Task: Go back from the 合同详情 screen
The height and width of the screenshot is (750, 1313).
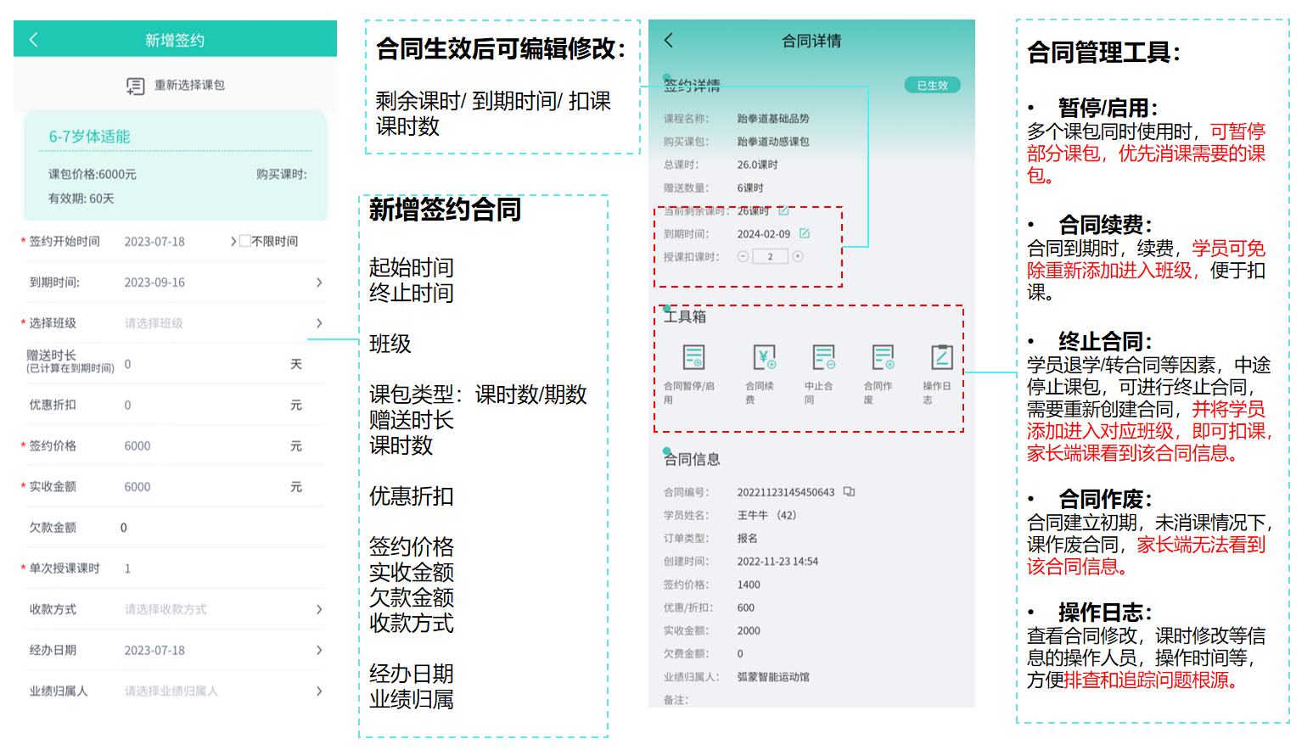Action: 669,40
